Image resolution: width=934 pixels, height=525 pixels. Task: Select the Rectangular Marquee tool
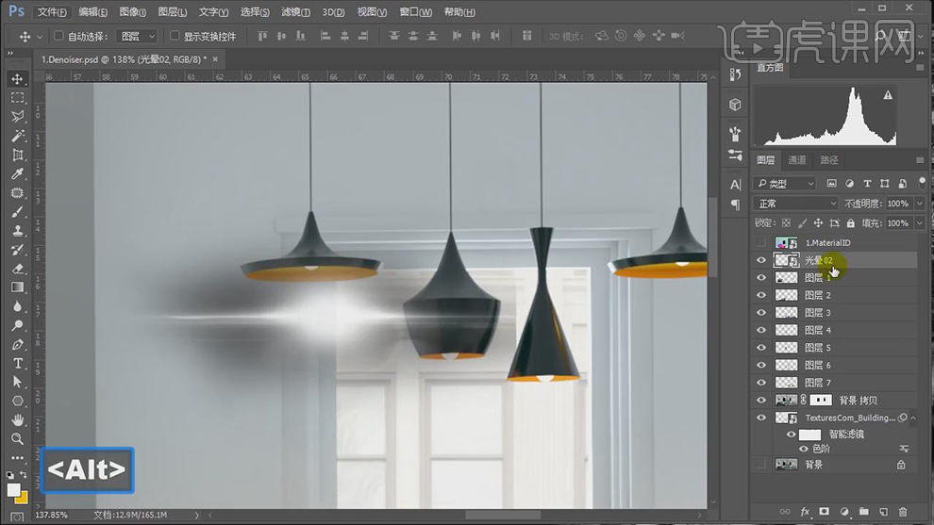pyautogui.click(x=17, y=98)
